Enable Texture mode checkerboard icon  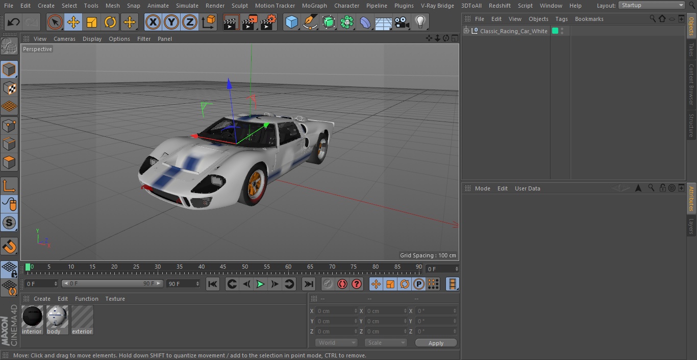pyautogui.click(x=9, y=88)
